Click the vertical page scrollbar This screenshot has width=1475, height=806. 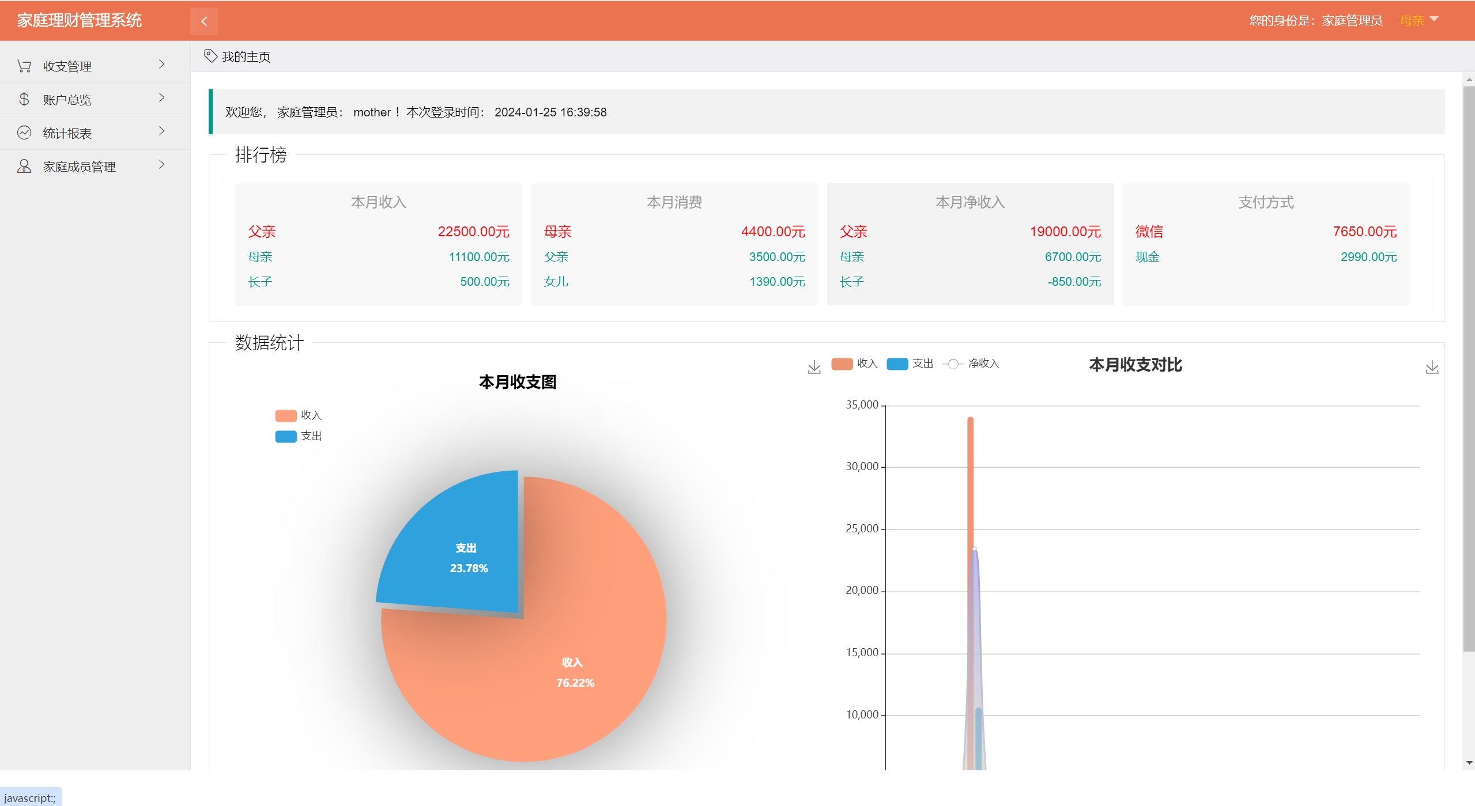point(1469,369)
